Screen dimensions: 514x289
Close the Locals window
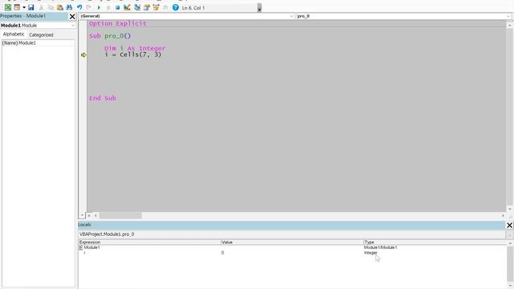[x=509, y=225]
